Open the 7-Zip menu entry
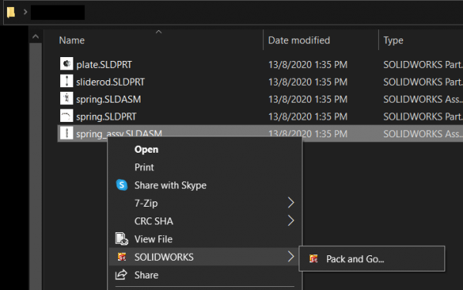The image size is (463, 290). [x=205, y=204]
